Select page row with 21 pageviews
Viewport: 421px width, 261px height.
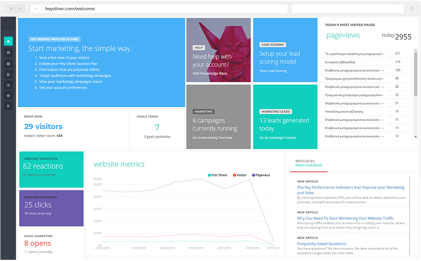367,103
